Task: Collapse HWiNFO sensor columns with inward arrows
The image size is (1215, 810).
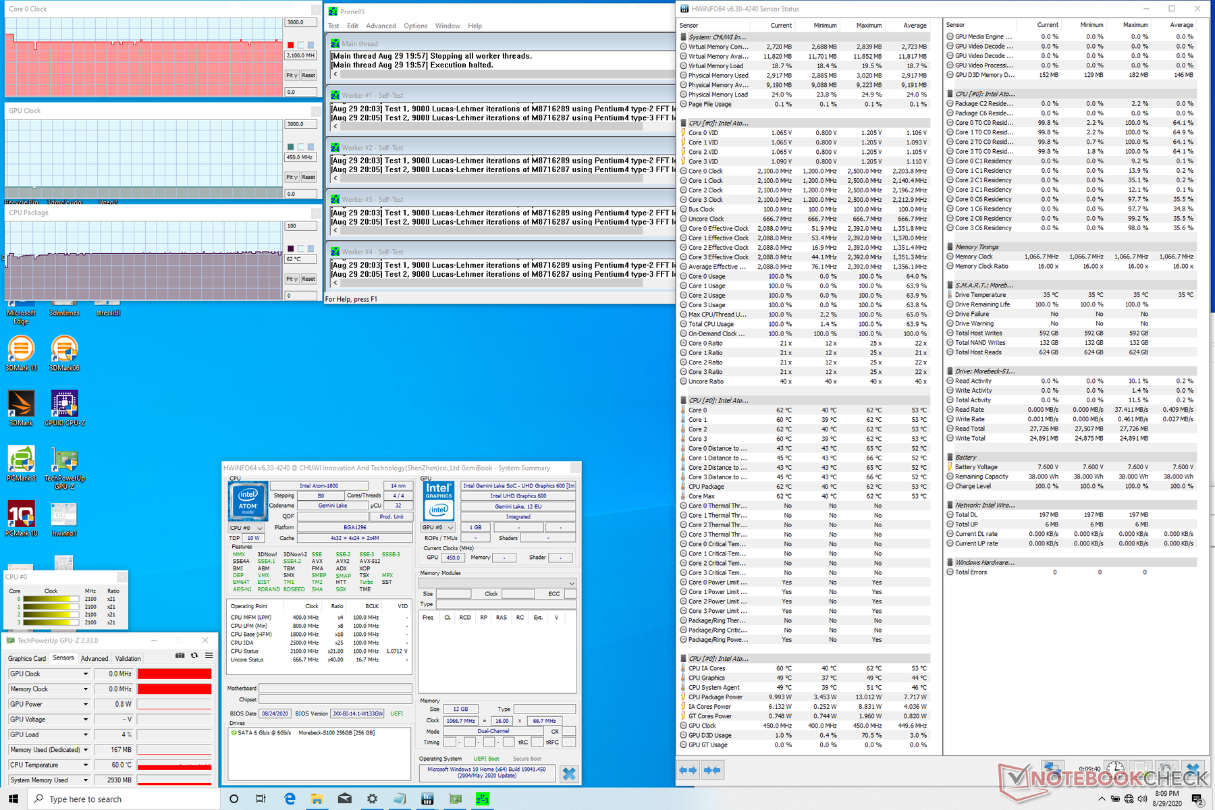Action: click(712, 769)
